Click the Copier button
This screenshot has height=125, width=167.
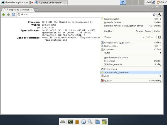point(148,31)
